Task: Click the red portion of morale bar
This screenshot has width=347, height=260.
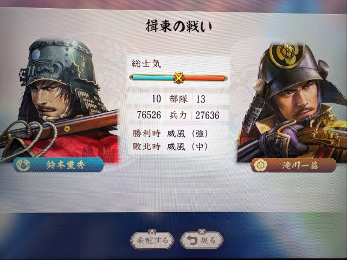Action: 204,78
